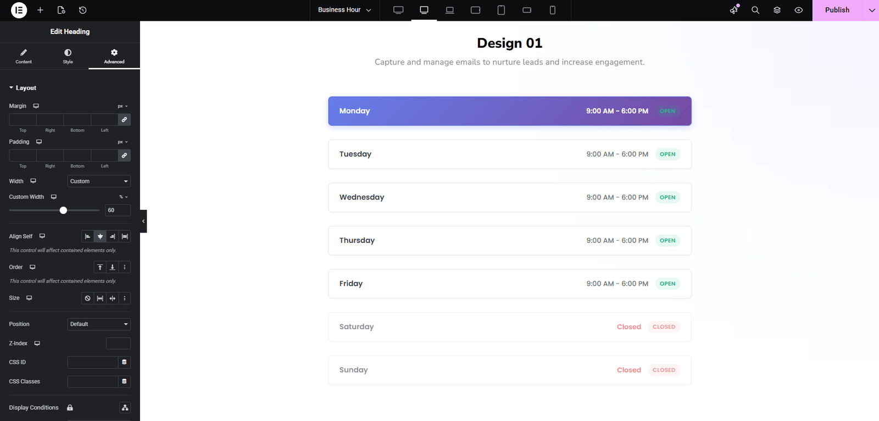This screenshot has height=421, width=879.
Task: Select the Monday business hour row
Action: [510, 111]
